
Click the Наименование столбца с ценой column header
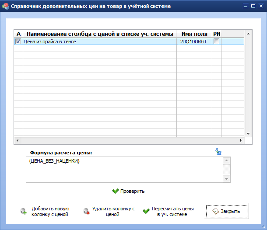[100, 34]
